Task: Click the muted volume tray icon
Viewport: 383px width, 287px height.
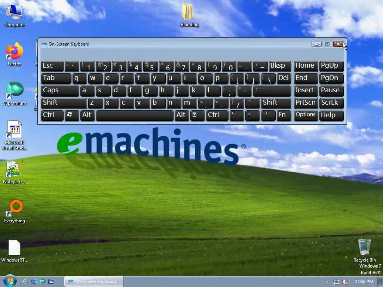Action: point(345,282)
